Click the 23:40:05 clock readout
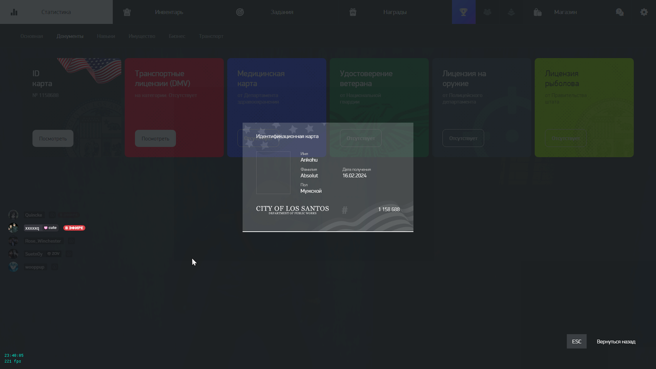 (14, 355)
